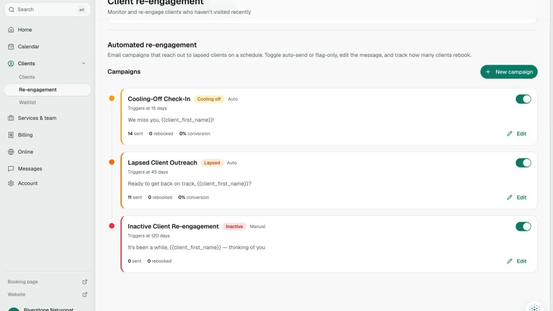Select Re-engagement in the sidebar
The height and width of the screenshot is (311, 553).
[x=48, y=90]
